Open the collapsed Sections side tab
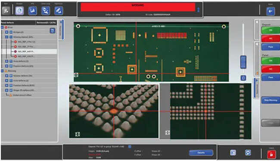Screen dimensions: 280x161 (x=257, y=88)
